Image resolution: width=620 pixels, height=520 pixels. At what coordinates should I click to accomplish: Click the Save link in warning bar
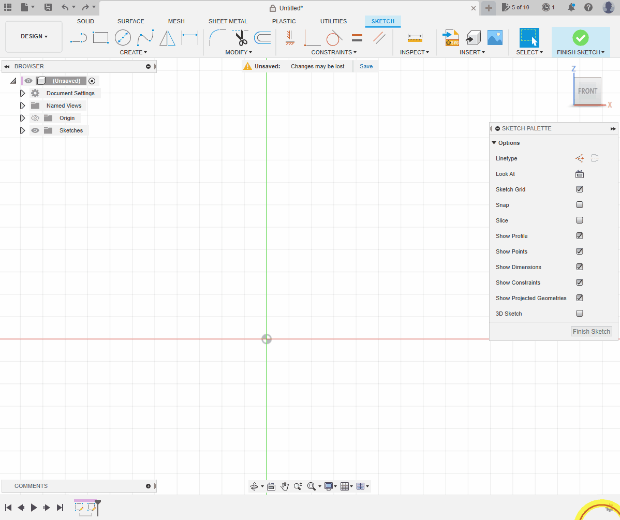pos(366,66)
